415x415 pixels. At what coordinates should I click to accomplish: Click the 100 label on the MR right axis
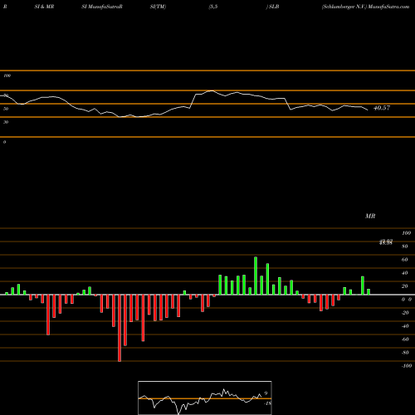407,233
